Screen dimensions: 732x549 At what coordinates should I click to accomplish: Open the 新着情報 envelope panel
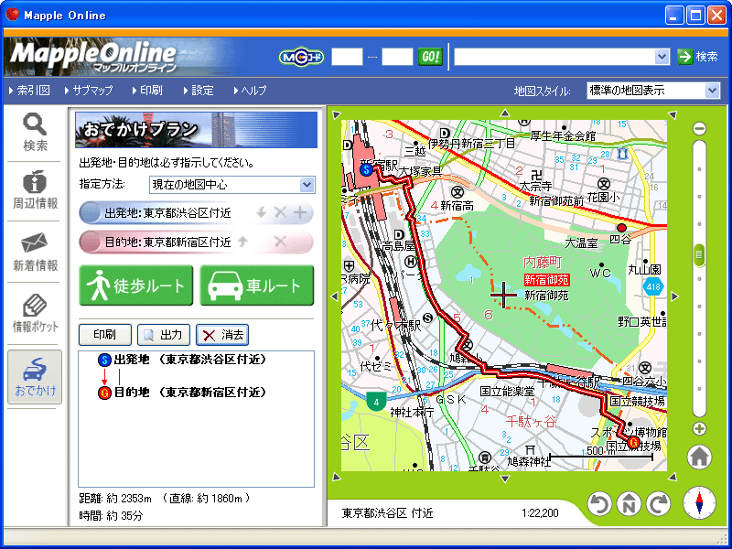point(35,253)
